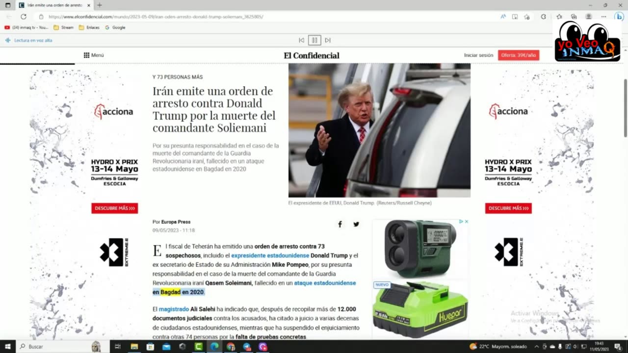This screenshot has height=353, width=628.
Task: Open Microsoft Store from taskbar
Action: pos(150,347)
